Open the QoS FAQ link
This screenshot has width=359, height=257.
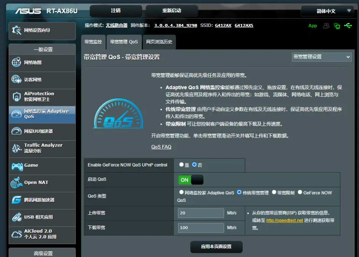click(x=161, y=147)
